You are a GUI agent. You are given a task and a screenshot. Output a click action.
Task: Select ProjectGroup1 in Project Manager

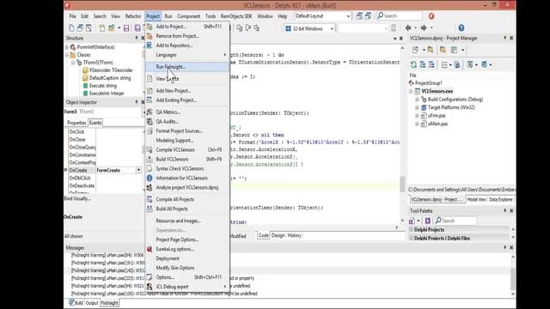[x=428, y=83]
